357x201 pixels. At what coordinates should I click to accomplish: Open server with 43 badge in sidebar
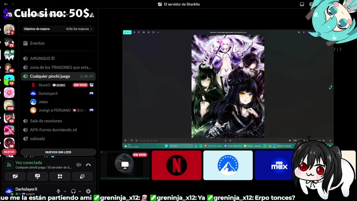click(9, 118)
